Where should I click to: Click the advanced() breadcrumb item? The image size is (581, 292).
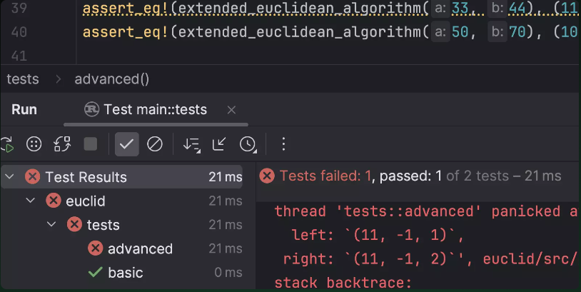(x=111, y=79)
